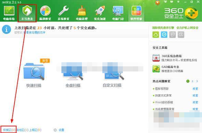
Task: Switch hot fixes to page 2
Action: 192,81
